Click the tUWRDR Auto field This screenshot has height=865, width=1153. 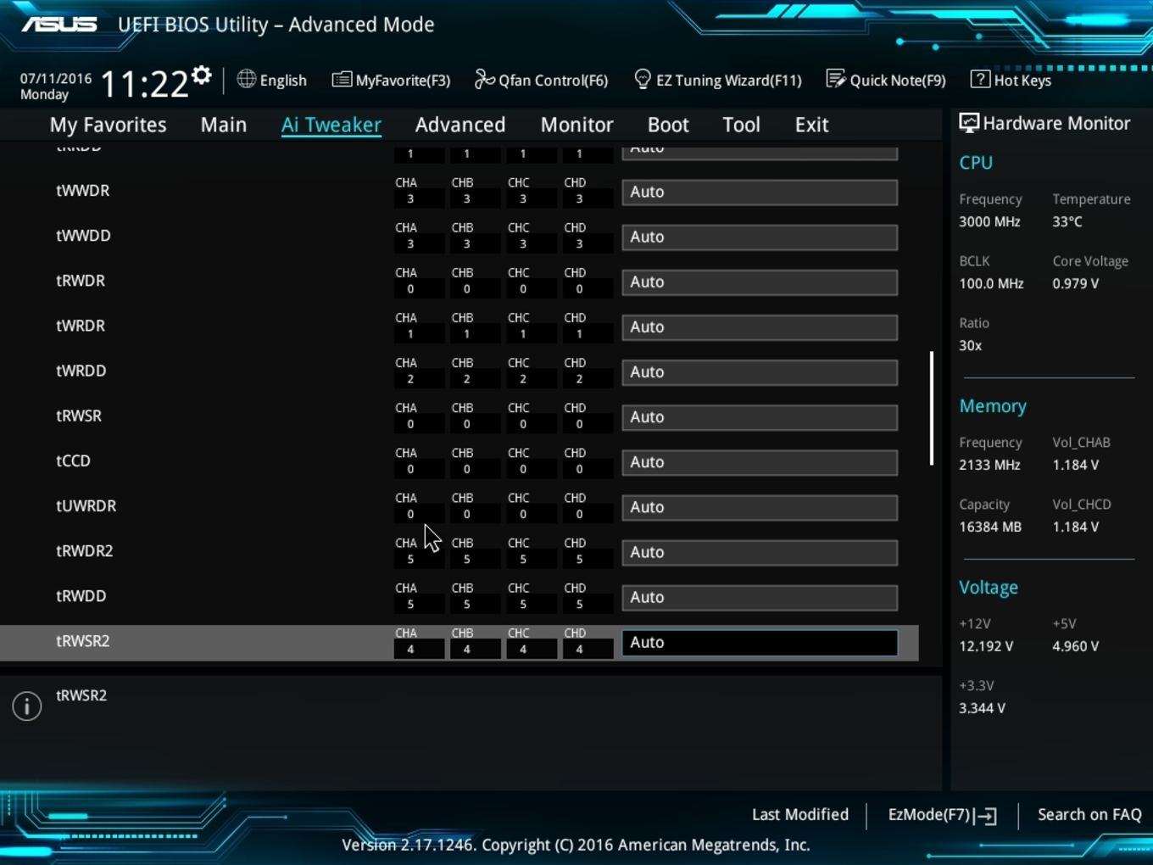pos(760,507)
